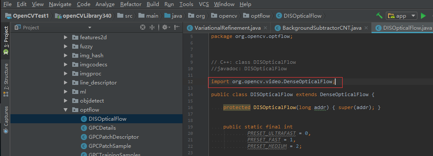Viewport: 433px width, 156px height.
Task: Select the img_hash folder in tree
Action: click(x=88, y=56)
